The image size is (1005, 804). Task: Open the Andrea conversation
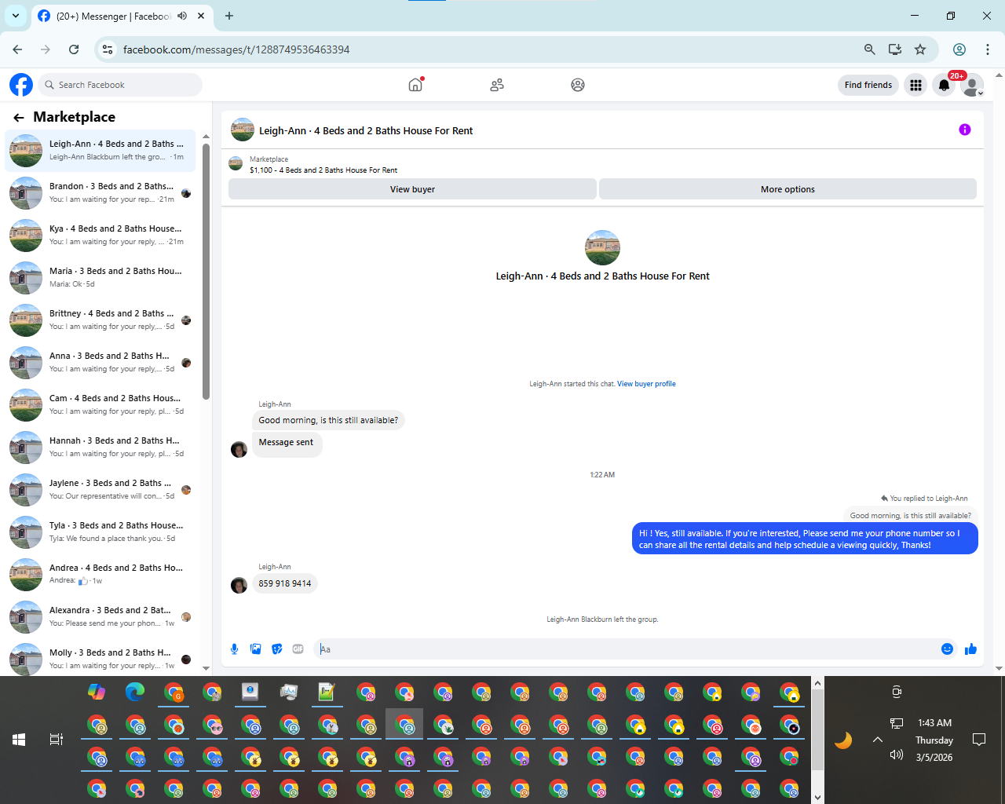pos(100,574)
